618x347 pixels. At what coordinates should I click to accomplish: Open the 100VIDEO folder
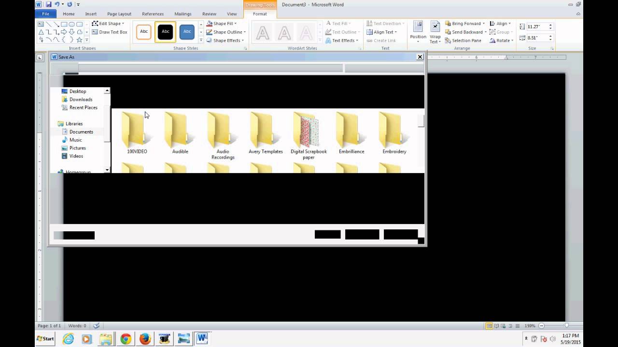[x=137, y=133]
